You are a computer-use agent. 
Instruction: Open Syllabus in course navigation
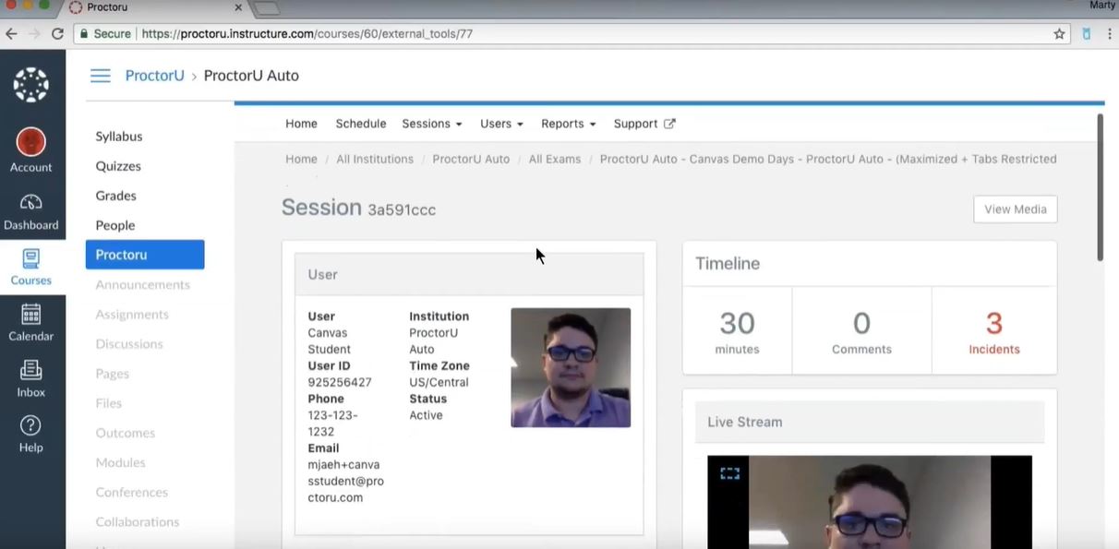pos(119,137)
